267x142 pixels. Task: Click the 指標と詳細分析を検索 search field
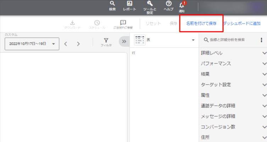(230, 40)
